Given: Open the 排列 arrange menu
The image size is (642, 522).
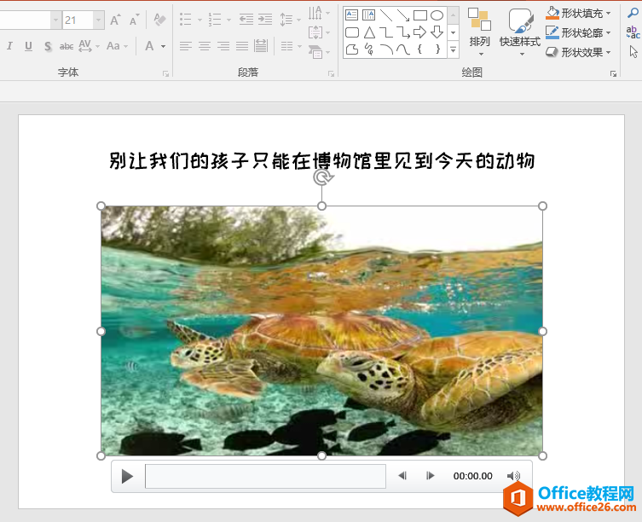Looking at the screenshot, I should click(x=479, y=32).
